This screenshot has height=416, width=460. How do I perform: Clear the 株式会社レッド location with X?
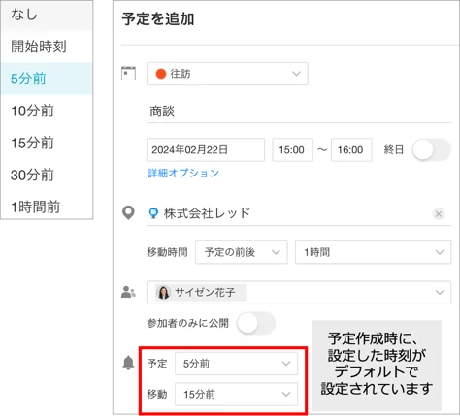pos(439,214)
